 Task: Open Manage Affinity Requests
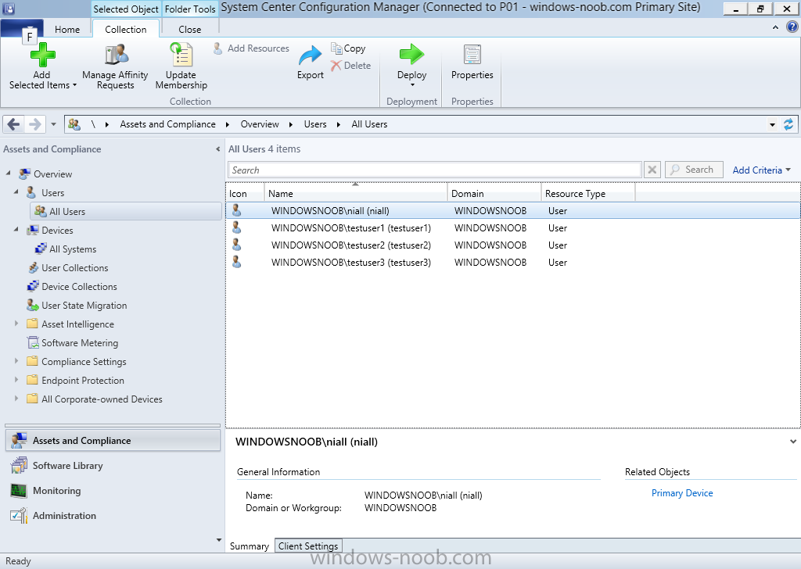[x=116, y=67]
